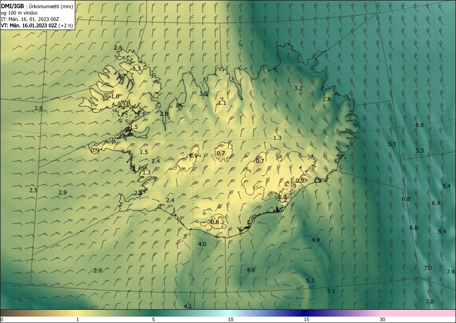Click the brown start of the color scale
The width and height of the screenshot is (456, 323).
tap(9, 313)
